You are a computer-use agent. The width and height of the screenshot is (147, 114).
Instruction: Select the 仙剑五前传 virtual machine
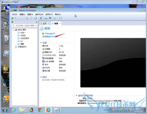25,38
